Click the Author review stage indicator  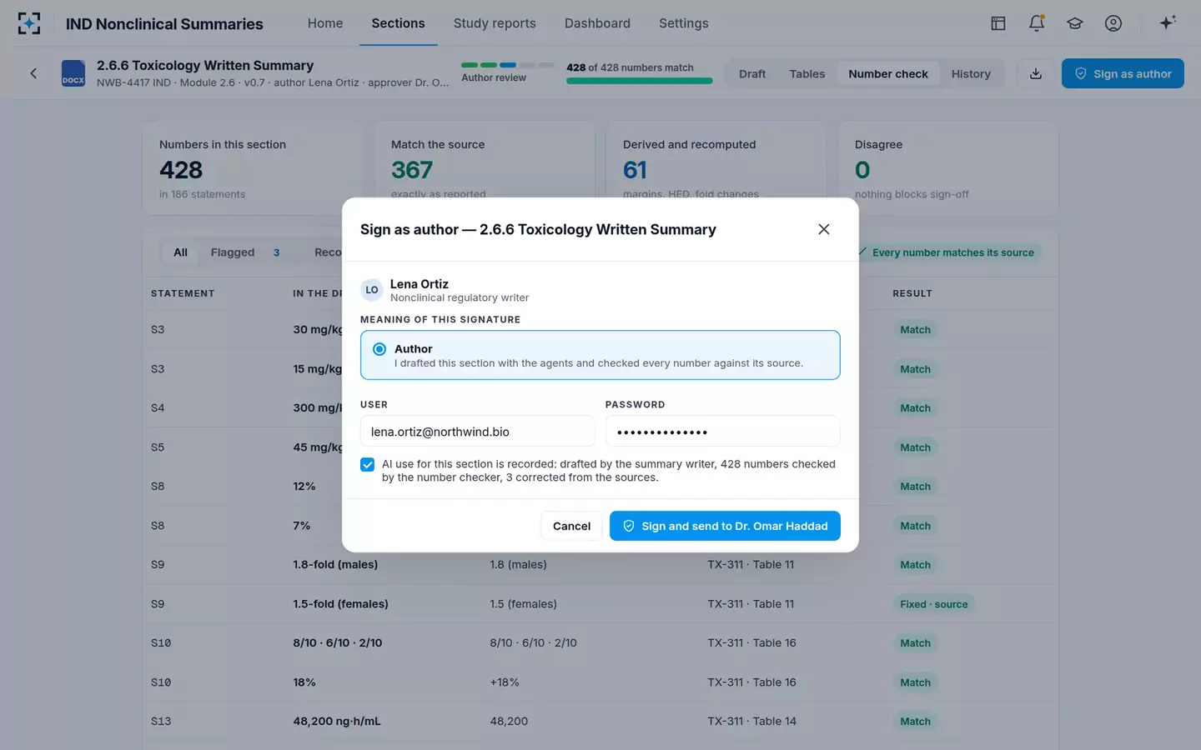(508, 72)
